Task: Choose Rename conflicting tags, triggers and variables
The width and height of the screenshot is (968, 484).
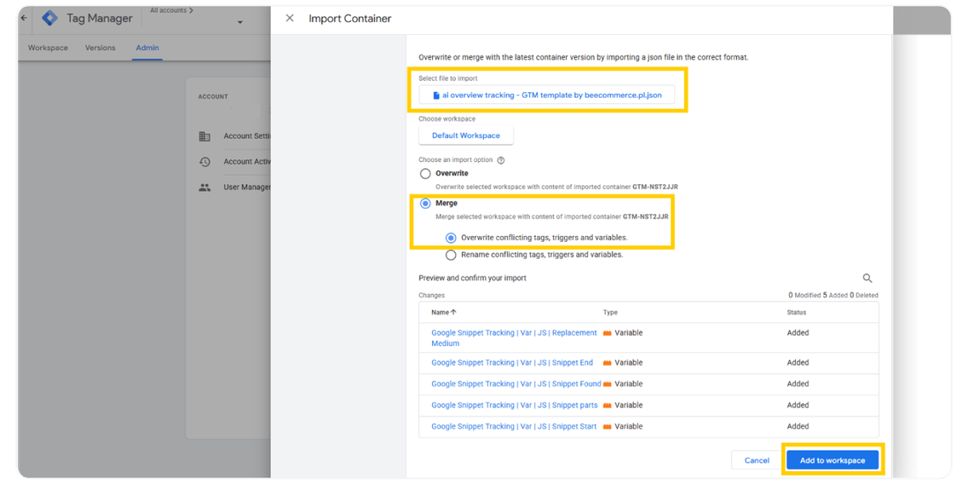Action: tap(451, 255)
